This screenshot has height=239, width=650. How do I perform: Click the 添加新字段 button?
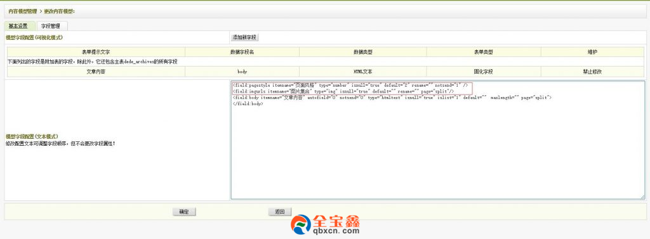point(244,37)
